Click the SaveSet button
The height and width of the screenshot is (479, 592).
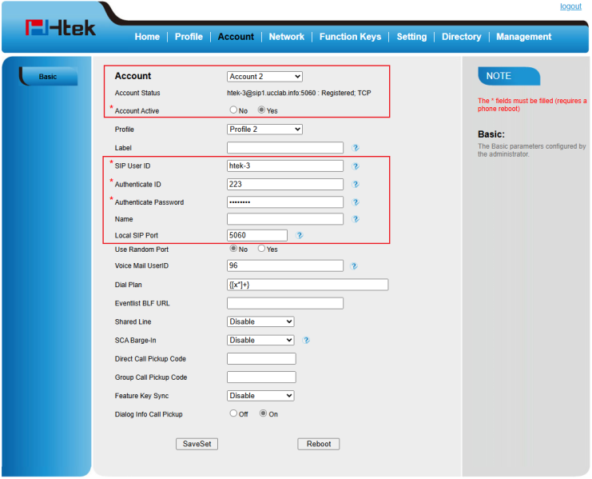[197, 444]
